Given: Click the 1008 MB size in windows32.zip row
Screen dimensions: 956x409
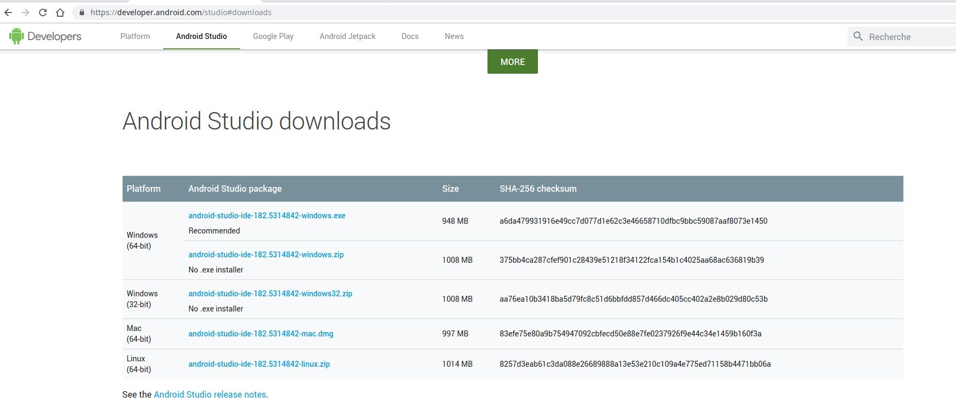Looking at the screenshot, I should pos(457,299).
